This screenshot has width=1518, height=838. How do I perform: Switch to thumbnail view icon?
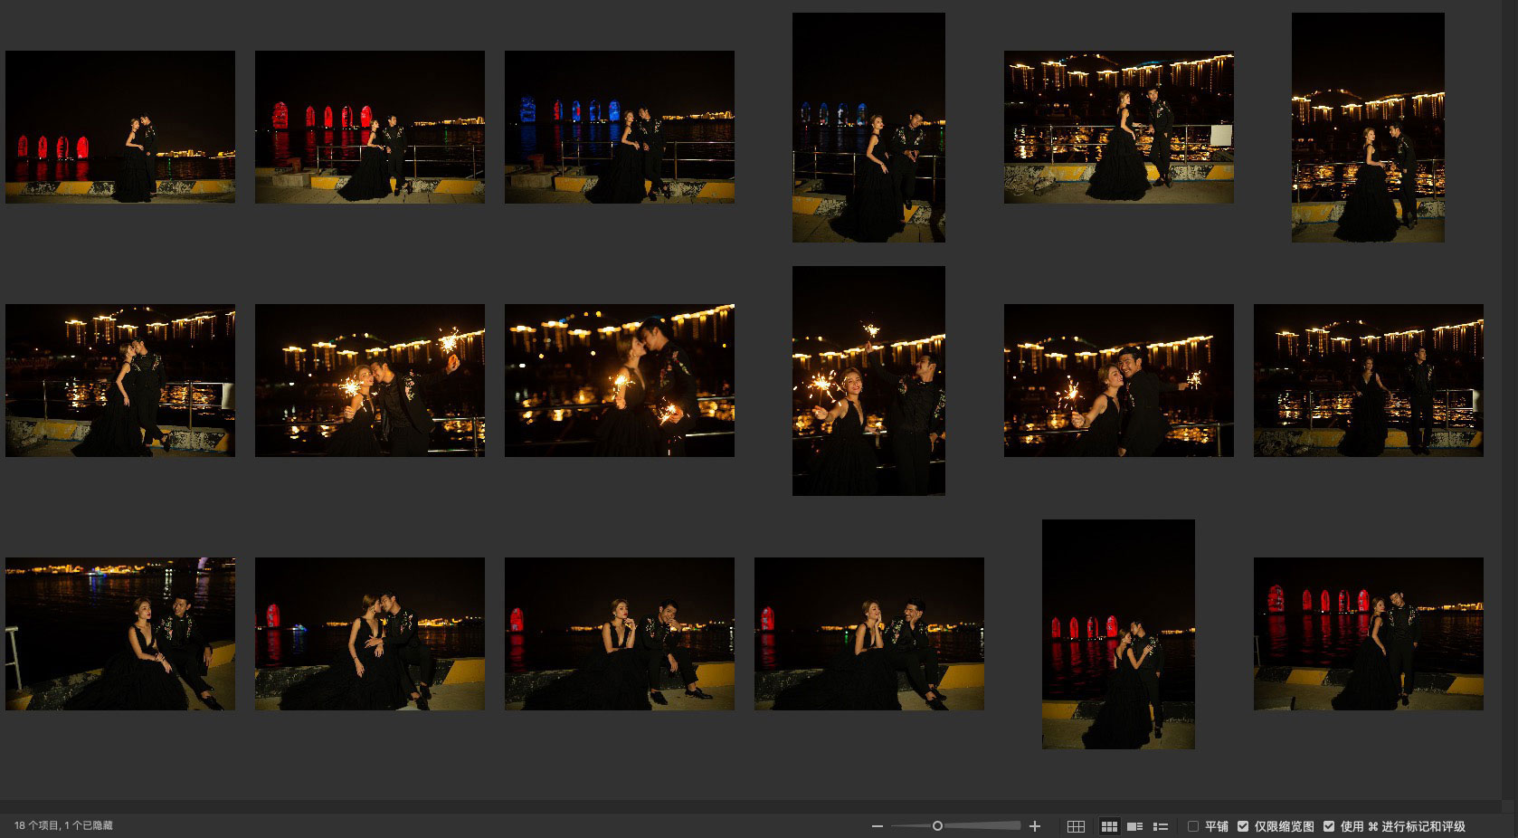pos(1108,826)
